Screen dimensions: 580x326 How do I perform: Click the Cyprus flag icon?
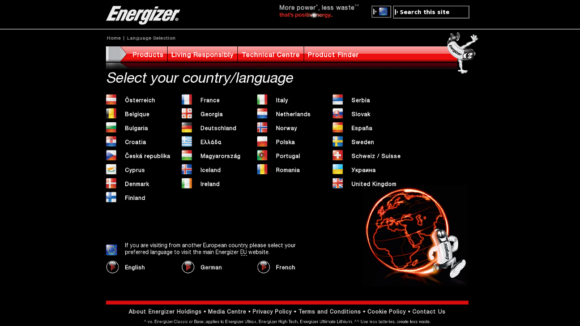tap(111, 170)
